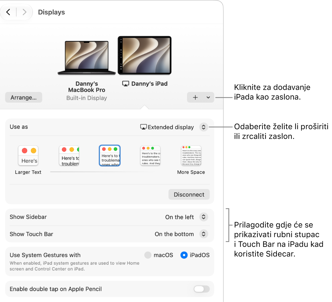Open the Use as Extended display popup

204,127
